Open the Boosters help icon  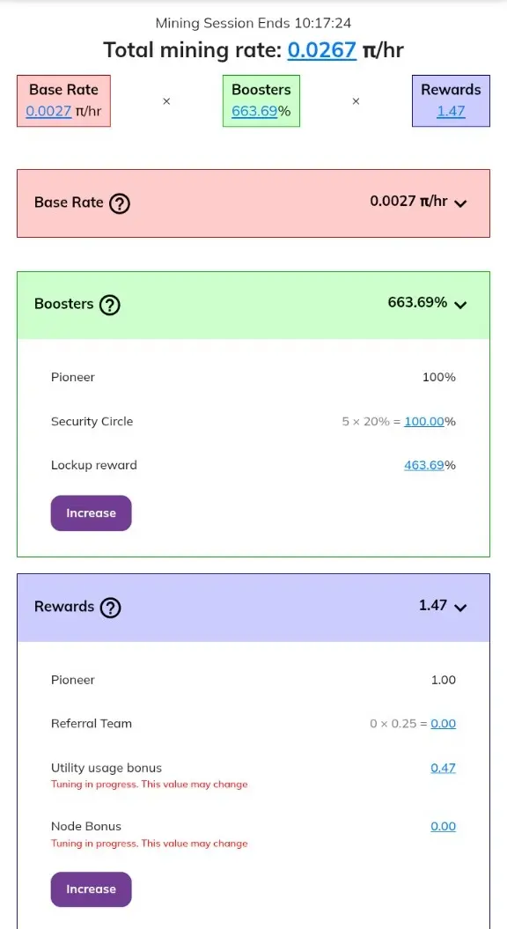109,305
